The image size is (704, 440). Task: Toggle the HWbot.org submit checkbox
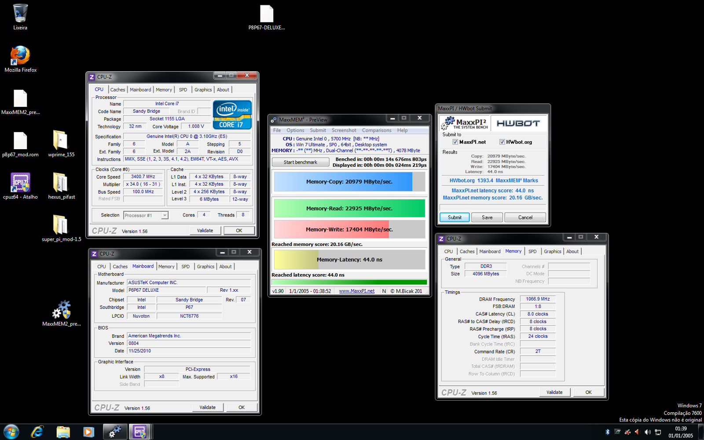[x=502, y=142]
